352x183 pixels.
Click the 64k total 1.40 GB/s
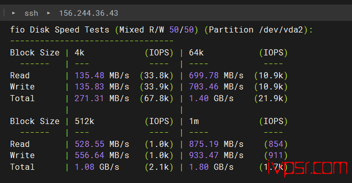pos(211,99)
